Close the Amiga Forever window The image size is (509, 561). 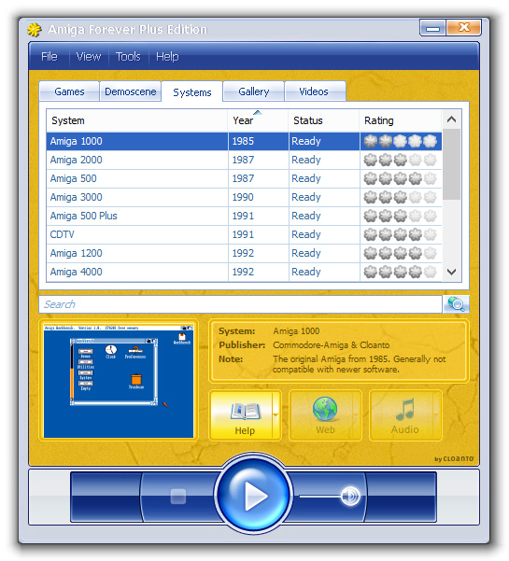pyautogui.click(x=464, y=28)
